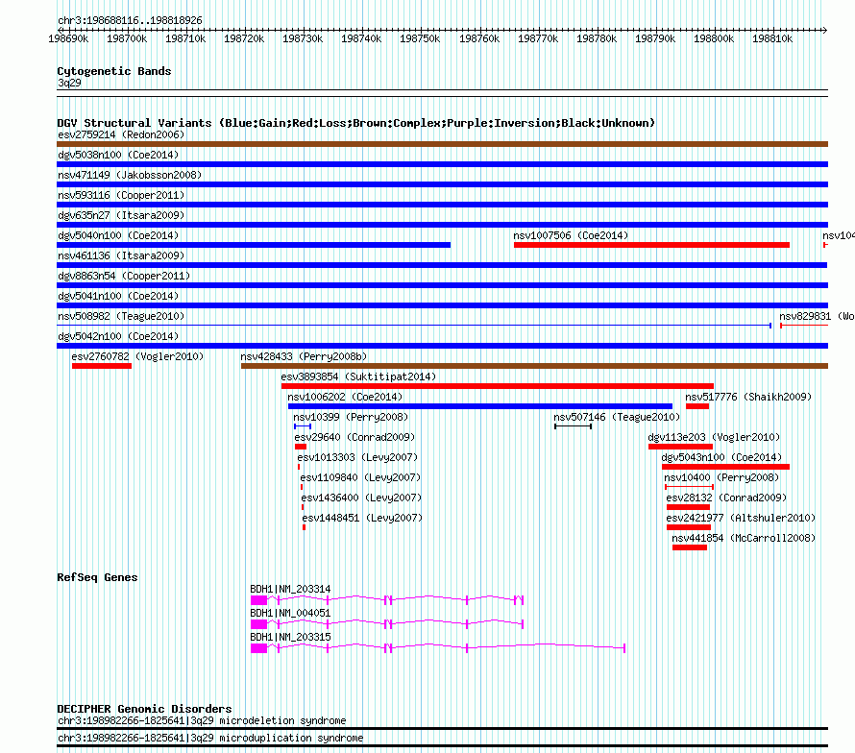Click the esv1109840 (Levy2007) label
Viewport: 855px width, 753px height.
click(360, 477)
